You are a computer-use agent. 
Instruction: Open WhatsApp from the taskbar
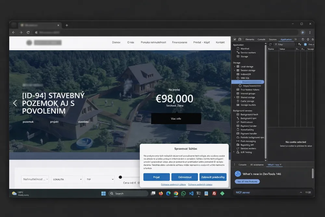pos(183,193)
